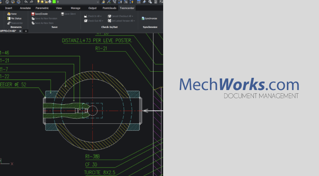The height and width of the screenshot is (176, 319).
Task: Toggle the layer on/off lightbulb icon
Action: (x=38, y=2)
